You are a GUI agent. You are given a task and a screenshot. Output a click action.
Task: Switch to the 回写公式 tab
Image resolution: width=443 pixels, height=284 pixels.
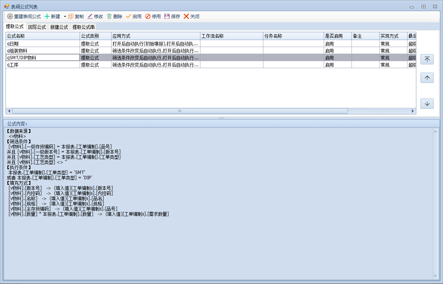point(37,27)
